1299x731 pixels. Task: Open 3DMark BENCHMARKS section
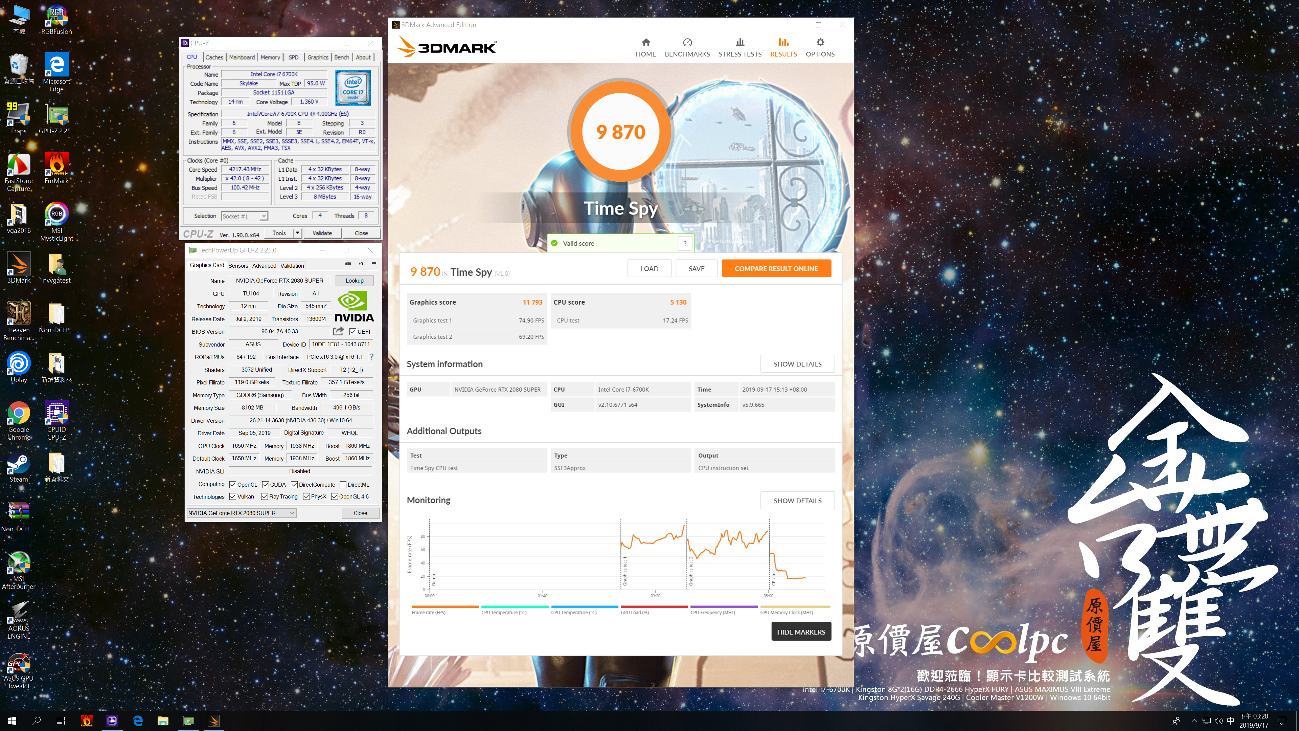[x=687, y=48]
